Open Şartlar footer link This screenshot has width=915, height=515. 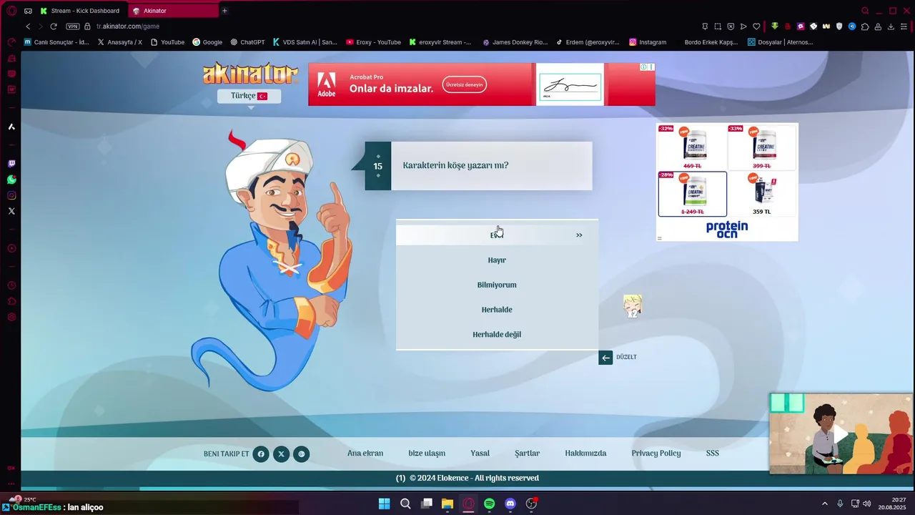click(x=528, y=453)
